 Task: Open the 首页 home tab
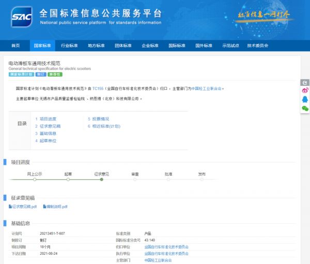16,45
